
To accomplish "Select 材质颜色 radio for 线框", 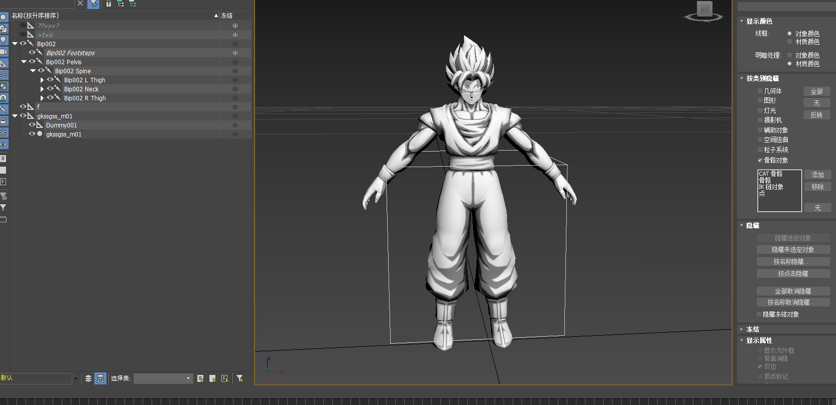I will 789,42.
